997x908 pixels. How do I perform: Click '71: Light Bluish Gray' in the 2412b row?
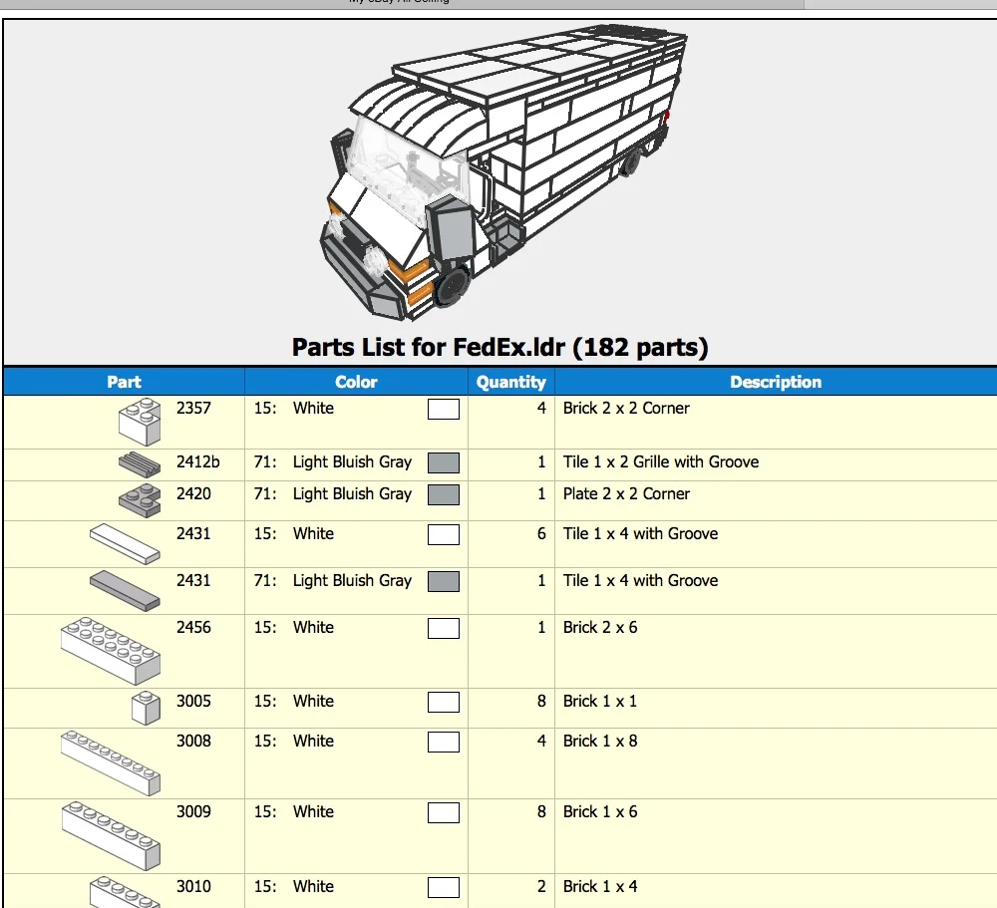(333, 462)
